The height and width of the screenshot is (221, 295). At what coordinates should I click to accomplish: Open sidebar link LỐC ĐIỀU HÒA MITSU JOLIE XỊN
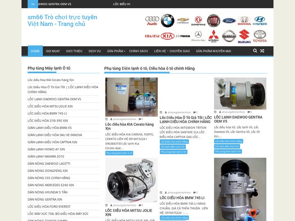pyautogui.click(x=50, y=106)
